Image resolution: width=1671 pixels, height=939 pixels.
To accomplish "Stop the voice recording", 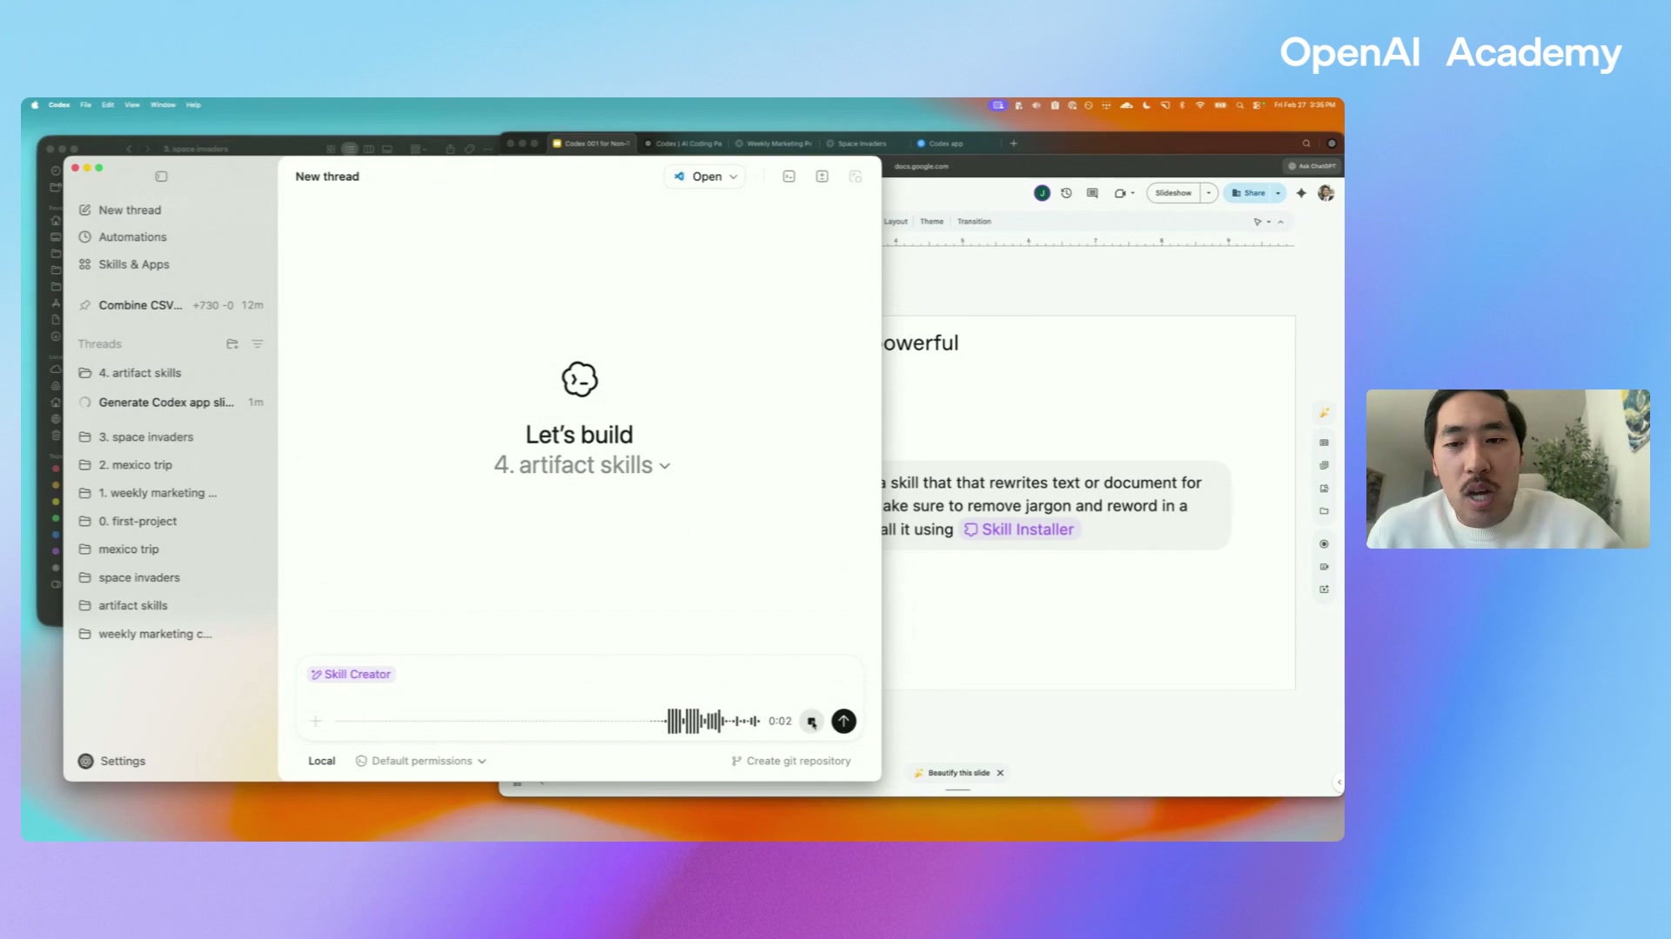I will click(811, 721).
